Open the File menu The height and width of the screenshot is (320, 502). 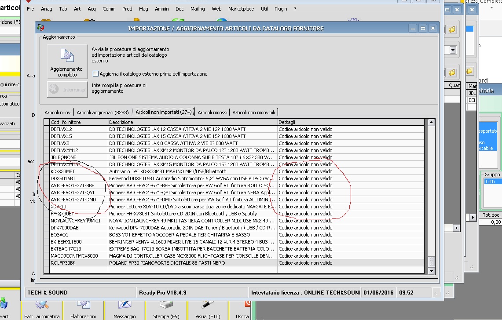click(x=30, y=9)
